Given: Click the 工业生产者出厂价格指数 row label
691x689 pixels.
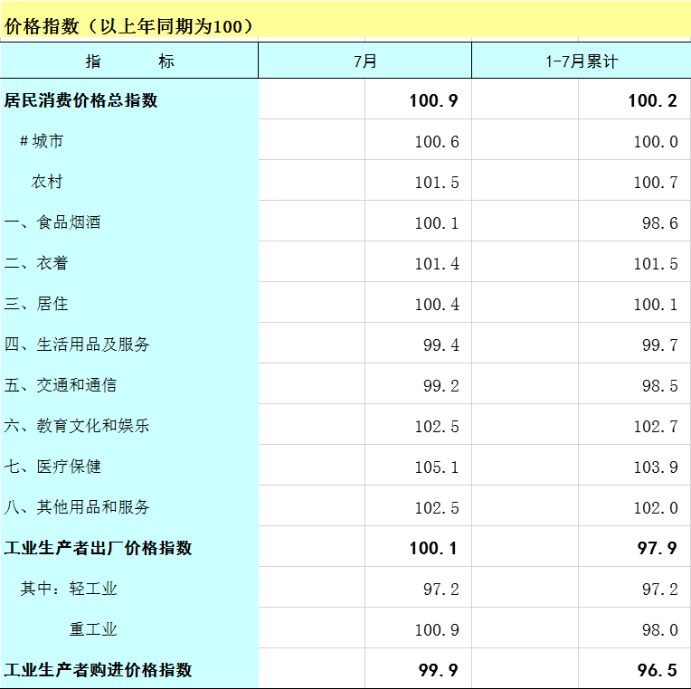Looking at the screenshot, I should 99,548.
